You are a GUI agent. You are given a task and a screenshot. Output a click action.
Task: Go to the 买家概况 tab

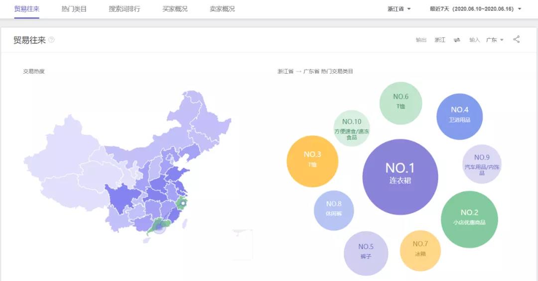(x=175, y=9)
